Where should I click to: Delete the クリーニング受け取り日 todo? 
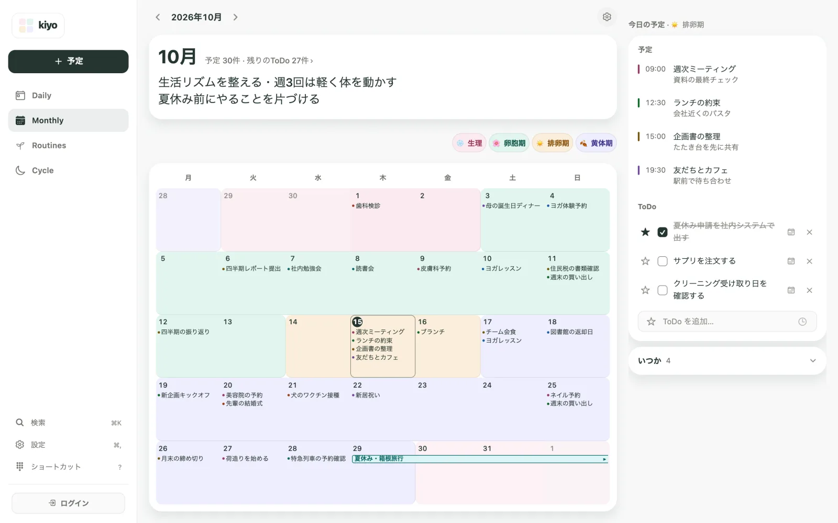pos(809,290)
